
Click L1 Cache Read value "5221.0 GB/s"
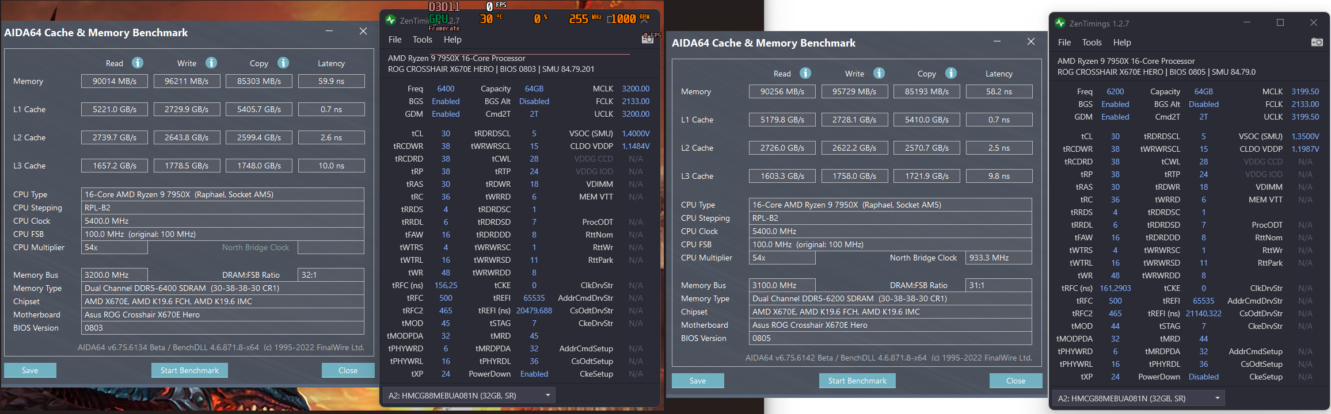coord(115,109)
